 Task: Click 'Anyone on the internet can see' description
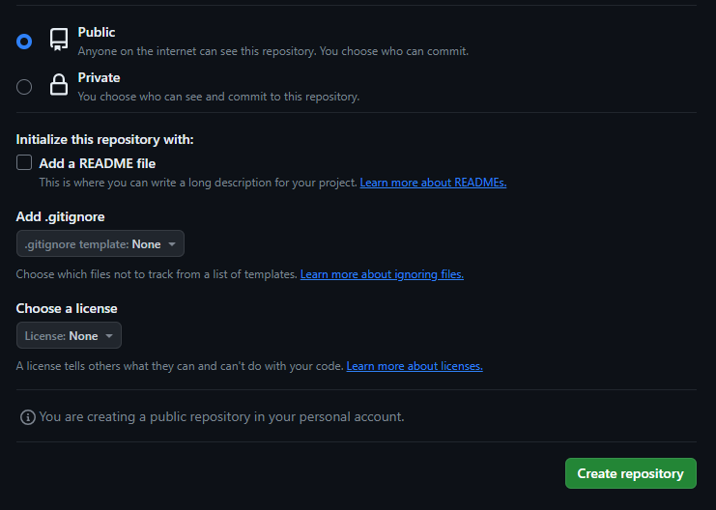273,51
